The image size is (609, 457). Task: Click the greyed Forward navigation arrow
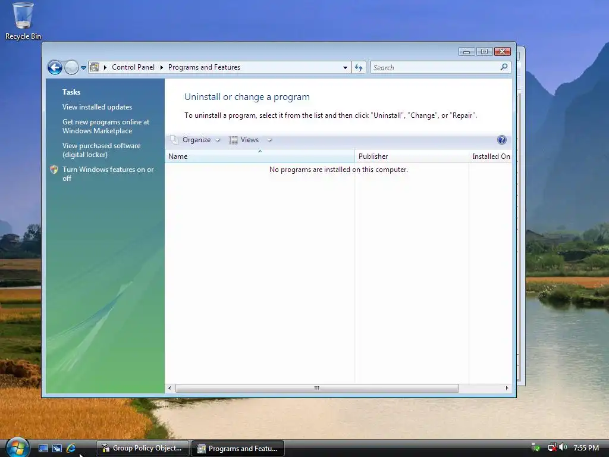[71, 68]
